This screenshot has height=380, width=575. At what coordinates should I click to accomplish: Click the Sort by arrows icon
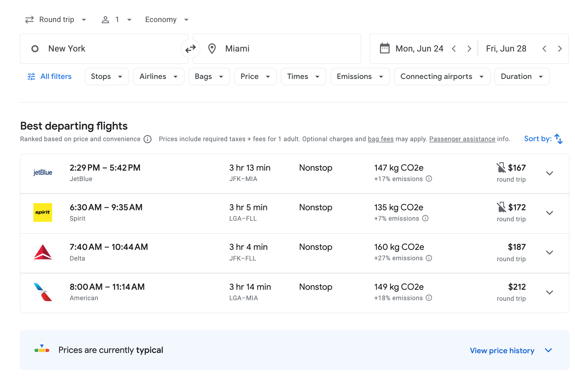coord(558,139)
